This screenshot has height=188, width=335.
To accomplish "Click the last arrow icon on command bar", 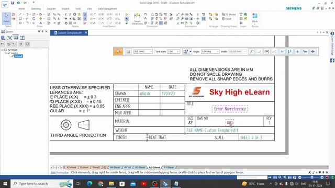I will pos(313,51).
